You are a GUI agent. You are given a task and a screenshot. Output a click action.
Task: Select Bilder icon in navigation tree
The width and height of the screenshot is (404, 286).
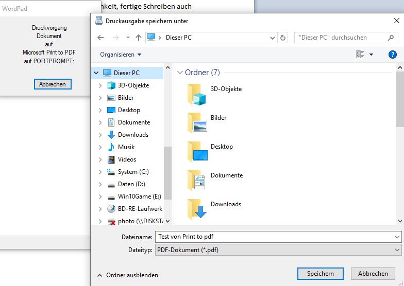[x=111, y=98]
